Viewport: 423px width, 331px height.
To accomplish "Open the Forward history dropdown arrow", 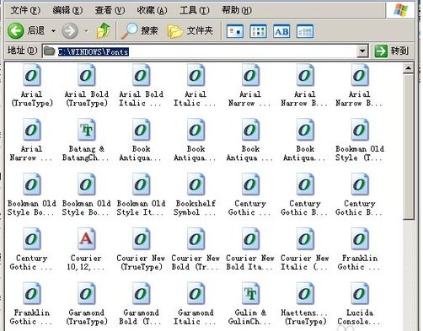I will tap(86, 30).
